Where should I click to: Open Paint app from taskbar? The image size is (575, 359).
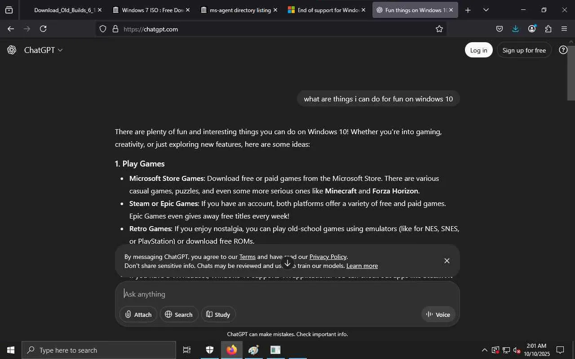(x=254, y=350)
